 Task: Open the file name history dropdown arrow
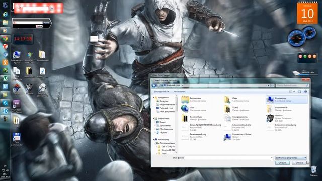click(x=272, y=158)
